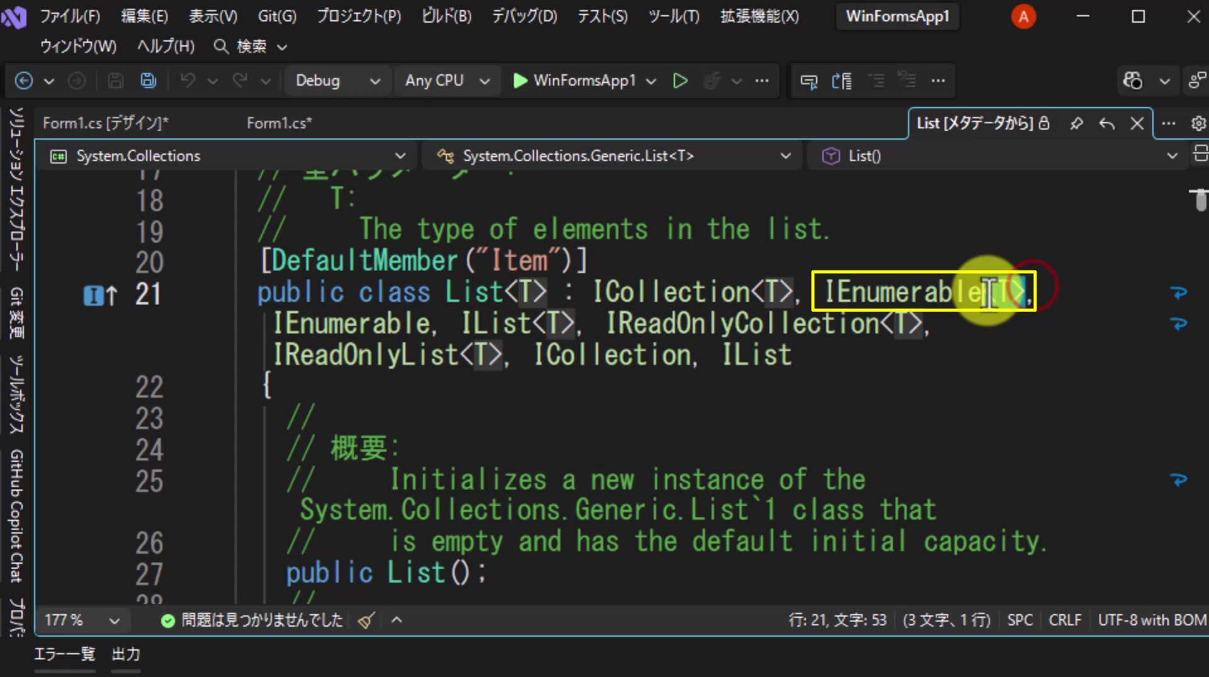Image resolution: width=1209 pixels, height=677 pixels.
Task: Click the Undo arrow icon
Action: coord(188,81)
